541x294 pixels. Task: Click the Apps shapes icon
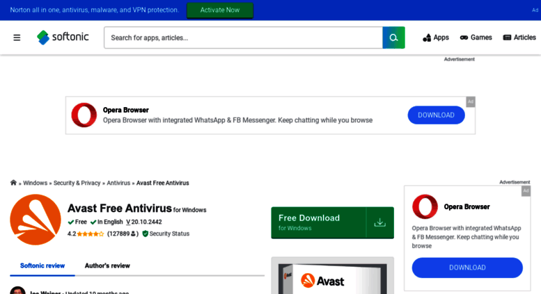point(427,38)
